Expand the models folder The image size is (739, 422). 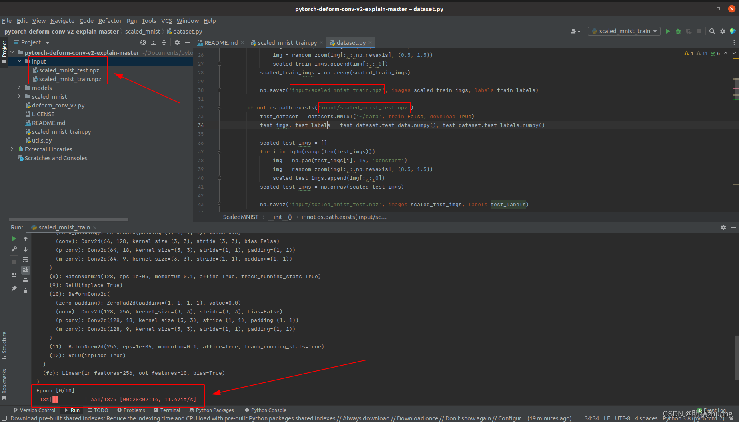pyautogui.click(x=20, y=88)
